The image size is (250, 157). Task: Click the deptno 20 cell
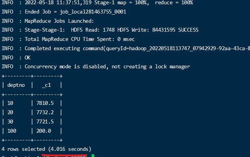10,112
